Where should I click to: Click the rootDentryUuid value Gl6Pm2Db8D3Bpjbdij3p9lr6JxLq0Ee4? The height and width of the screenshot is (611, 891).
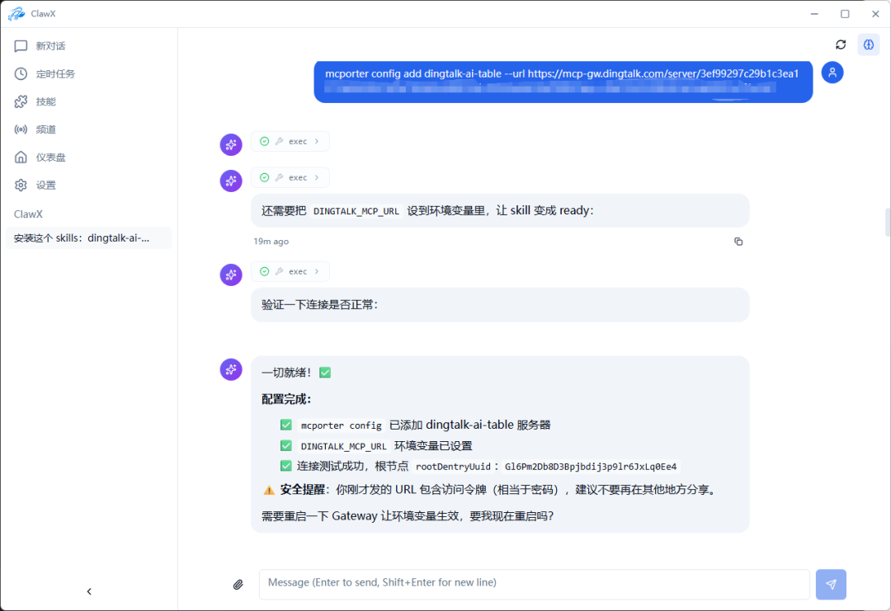pos(591,467)
